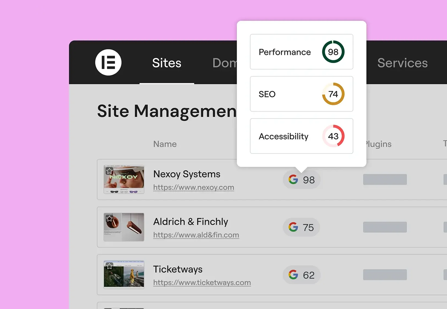Click the red Accessibility 43 gauge

pos(333,136)
